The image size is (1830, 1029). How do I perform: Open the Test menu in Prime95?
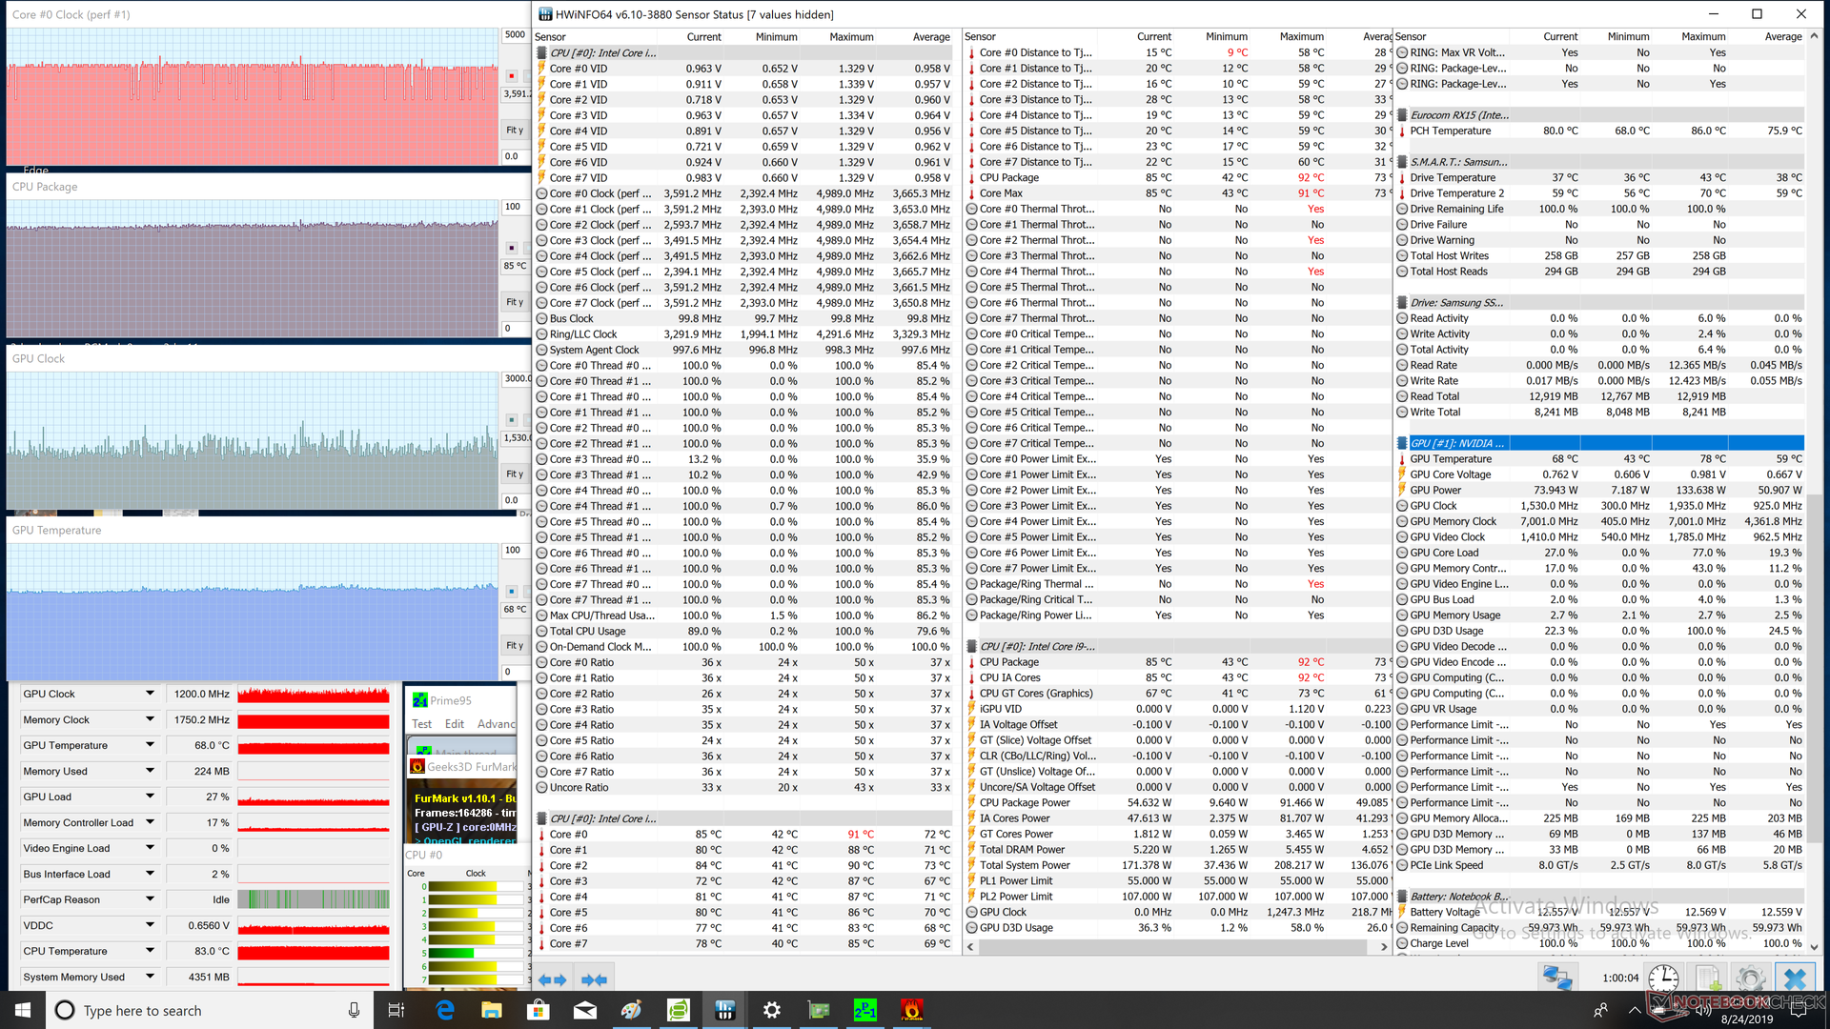421,724
